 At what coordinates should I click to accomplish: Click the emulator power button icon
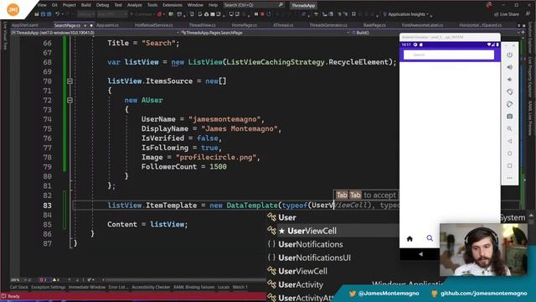coord(510,55)
